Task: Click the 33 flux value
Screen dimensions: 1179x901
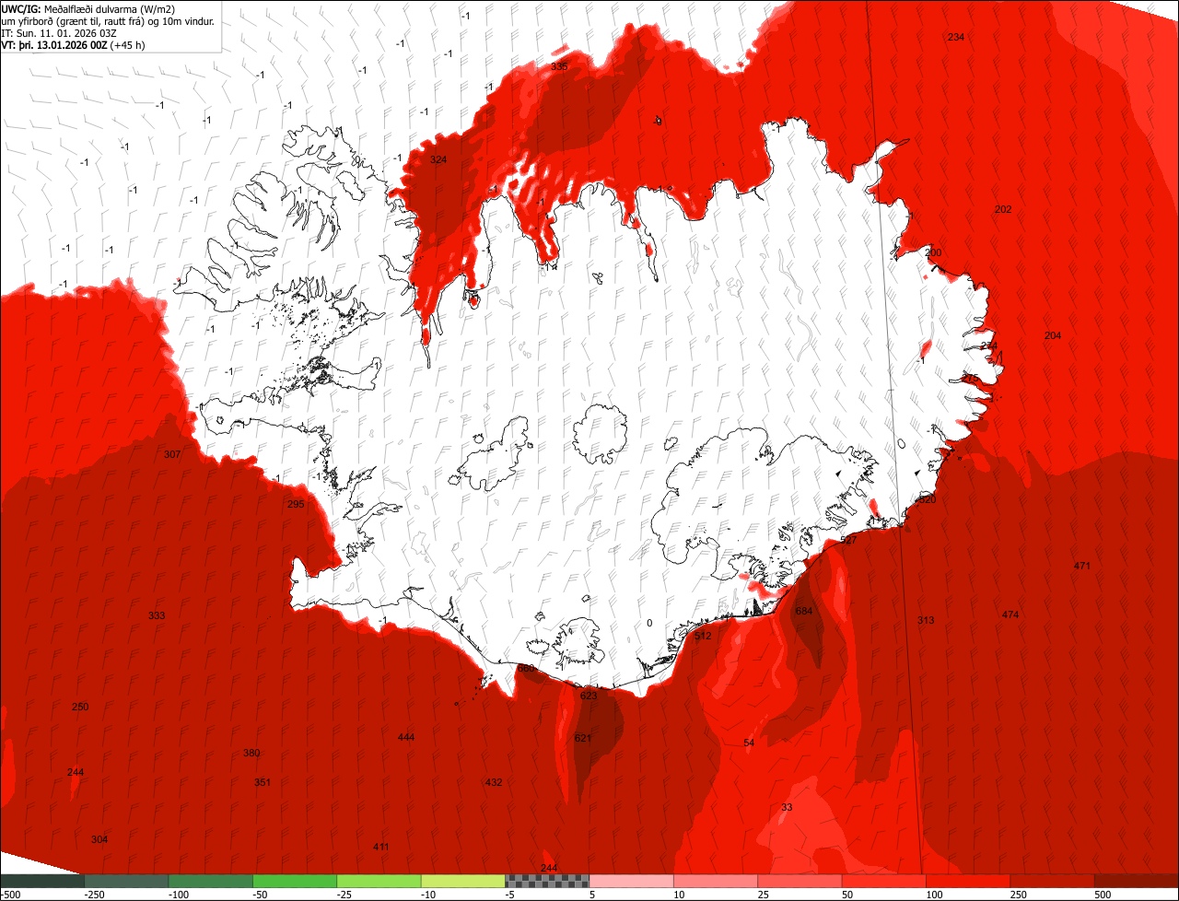Action: pos(787,808)
